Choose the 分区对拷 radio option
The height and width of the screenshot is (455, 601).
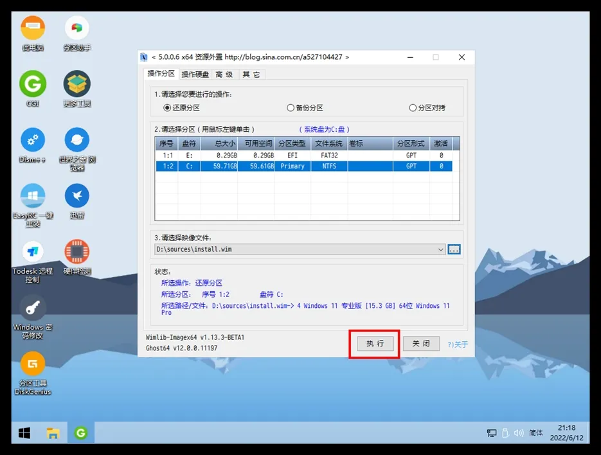point(413,108)
